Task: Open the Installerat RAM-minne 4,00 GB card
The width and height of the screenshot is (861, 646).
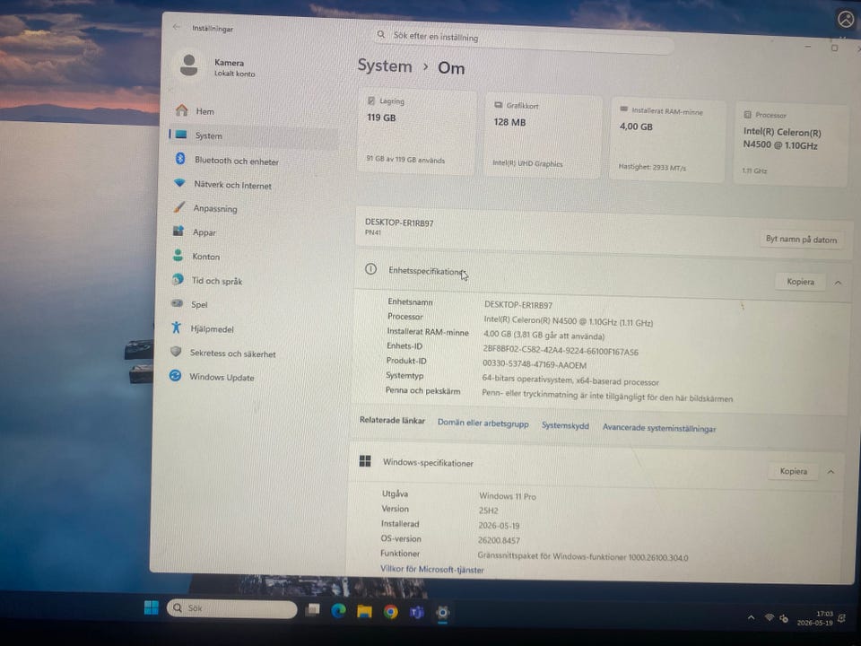Action: click(x=667, y=140)
